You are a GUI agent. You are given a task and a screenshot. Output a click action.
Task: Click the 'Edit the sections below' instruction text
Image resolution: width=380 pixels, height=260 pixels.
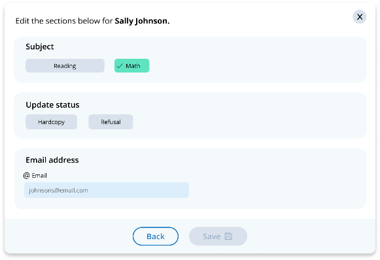(x=64, y=21)
